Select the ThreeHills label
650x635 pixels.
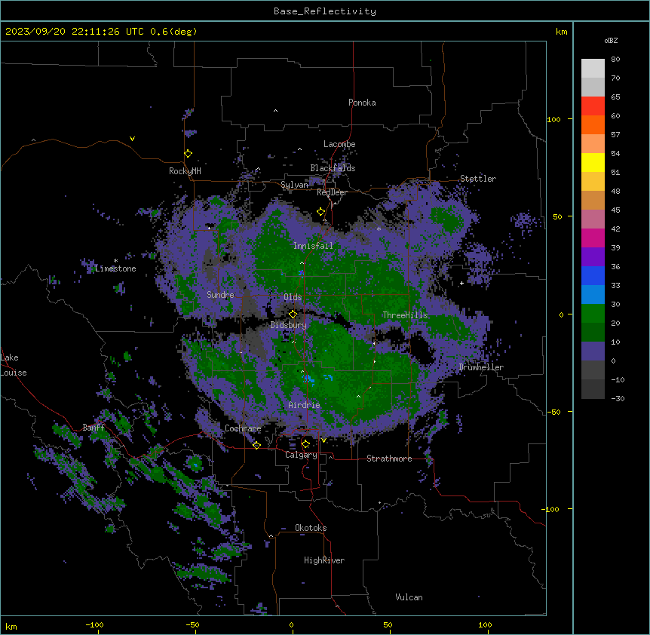click(405, 315)
